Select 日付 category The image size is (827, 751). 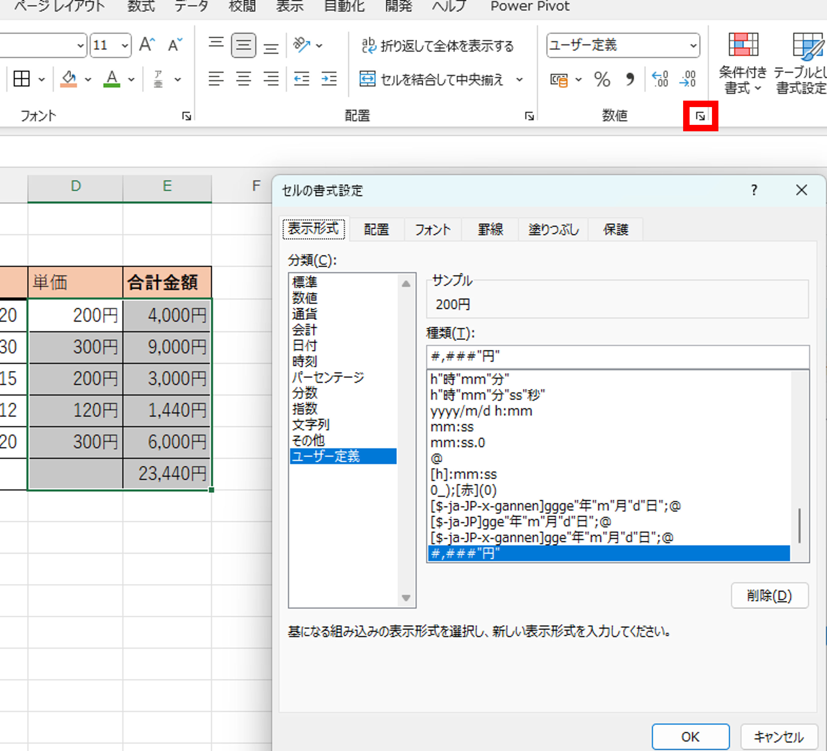(x=343, y=346)
